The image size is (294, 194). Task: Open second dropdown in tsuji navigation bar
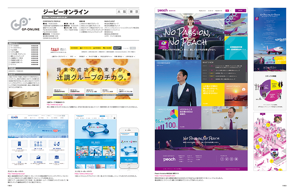[x=73, y=57]
